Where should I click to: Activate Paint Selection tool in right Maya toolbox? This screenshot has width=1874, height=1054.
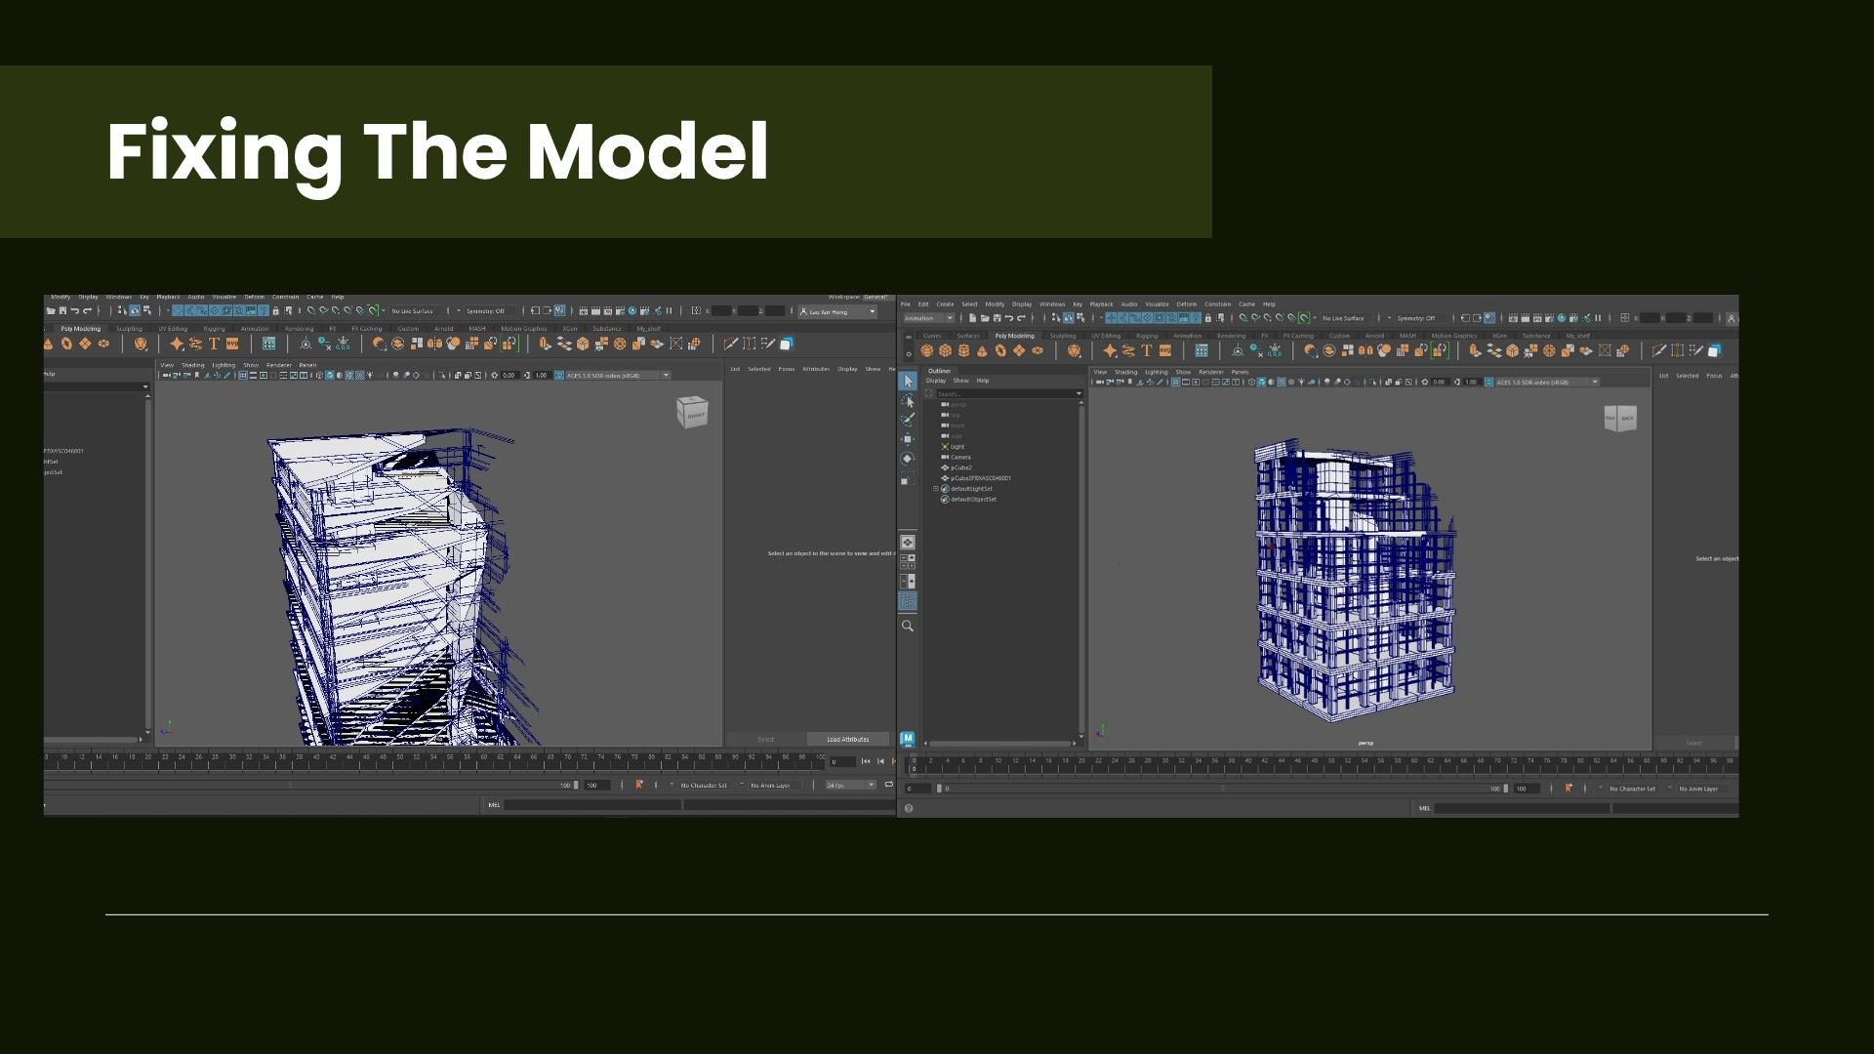pyautogui.click(x=908, y=420)
